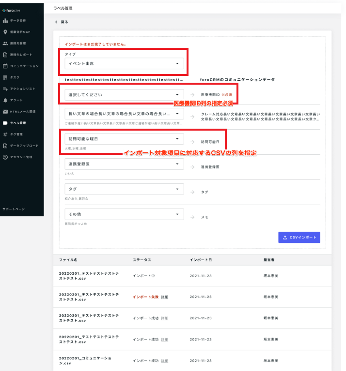Click ラベル管理 page title in header
The height and width of the screenshot is (371, 346).
click(63, 8)
